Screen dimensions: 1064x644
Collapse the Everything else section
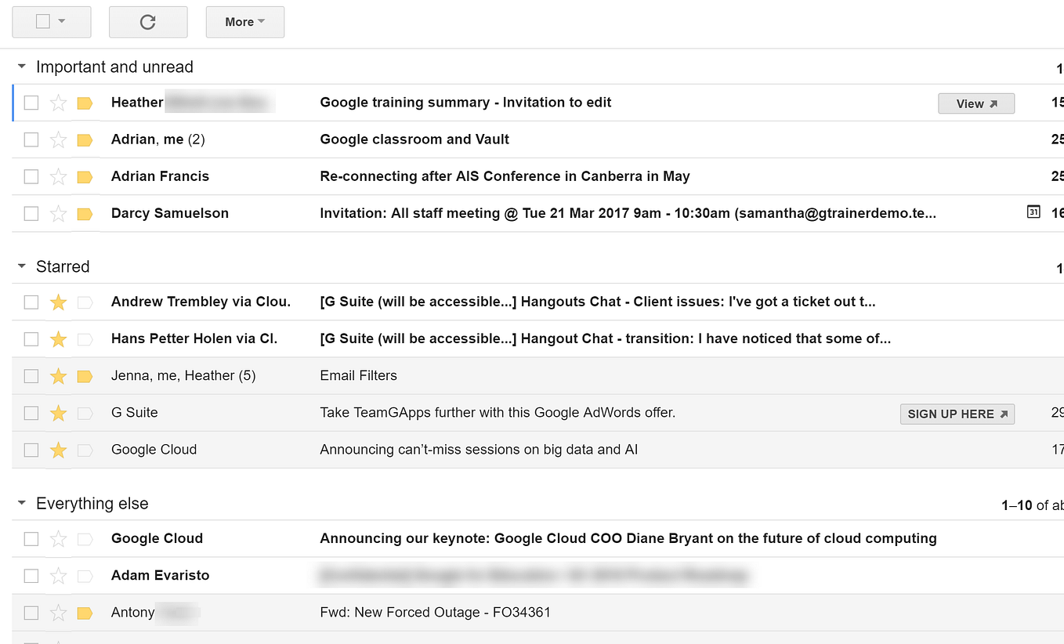coord(22,503)
